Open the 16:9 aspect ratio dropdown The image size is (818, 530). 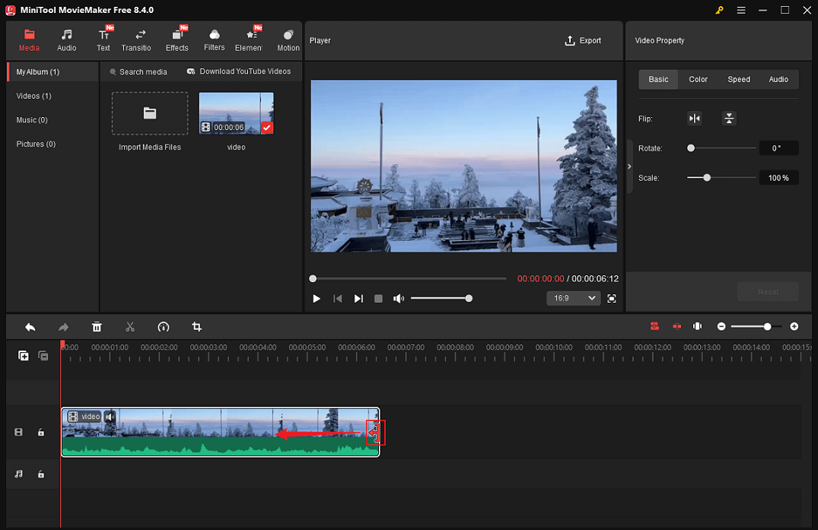(x=573, y=298)
